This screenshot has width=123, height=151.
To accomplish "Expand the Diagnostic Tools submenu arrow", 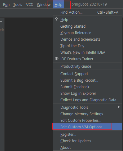I will pyautogui.click(x=119, y=107).
